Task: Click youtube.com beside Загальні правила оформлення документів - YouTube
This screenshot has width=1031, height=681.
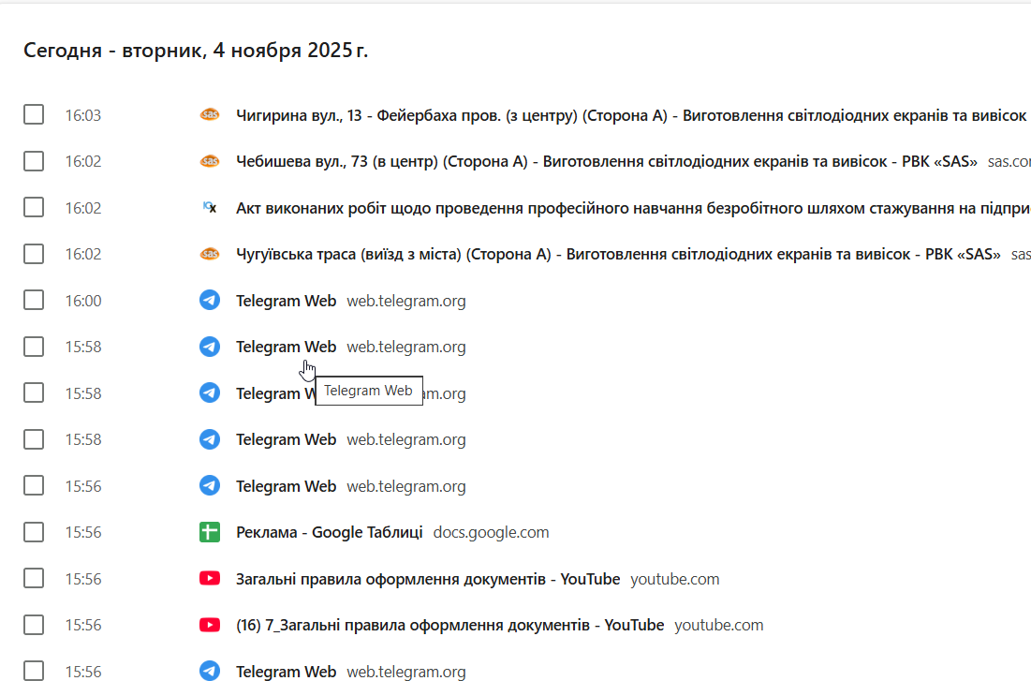Action: coord(675,579)
